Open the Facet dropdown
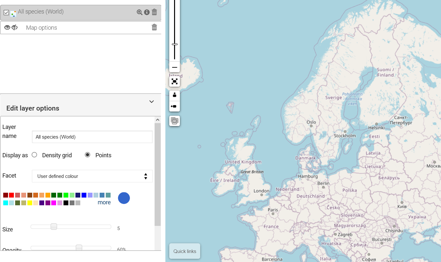Image resolution: width=441 pixels, height=262 pixels. [x=92, y=176]
